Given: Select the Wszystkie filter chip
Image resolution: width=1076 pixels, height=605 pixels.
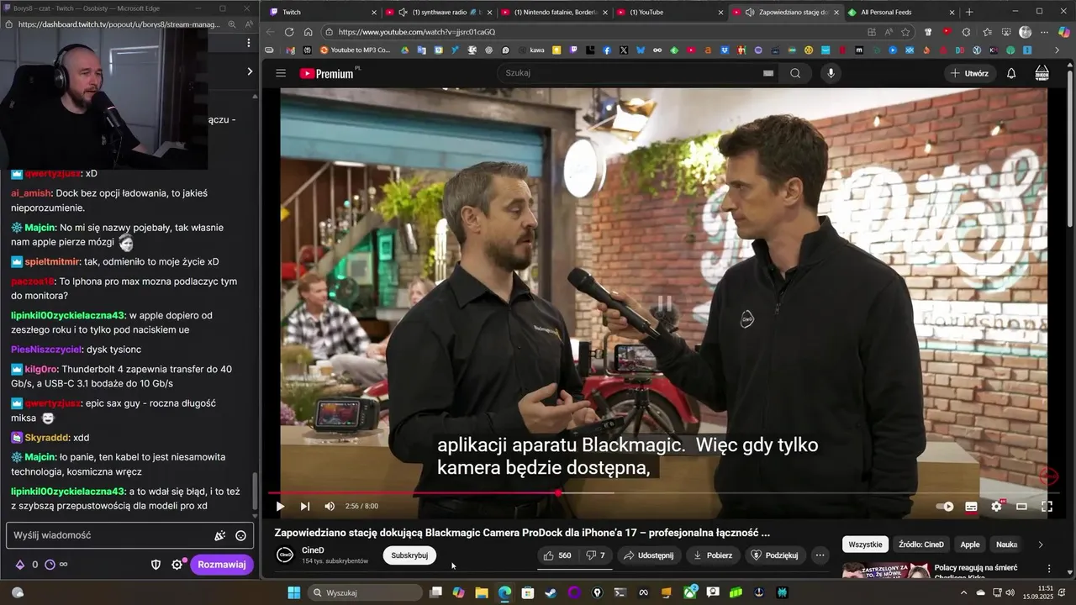Looking at the screenshot, I should 865,544.
